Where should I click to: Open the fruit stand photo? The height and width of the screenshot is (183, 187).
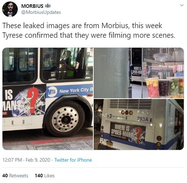(139, 73)
